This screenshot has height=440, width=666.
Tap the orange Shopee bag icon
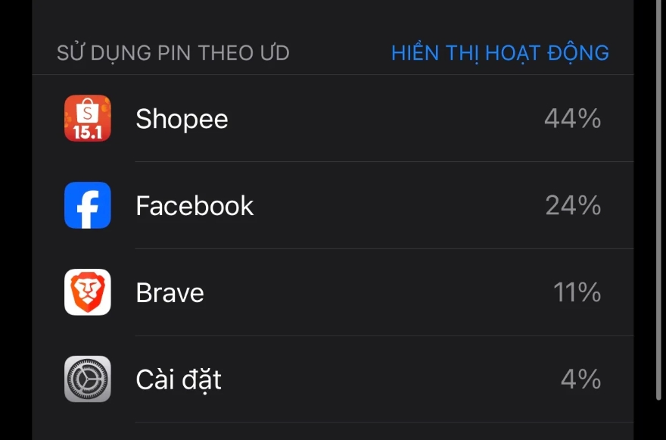[87, 118]
